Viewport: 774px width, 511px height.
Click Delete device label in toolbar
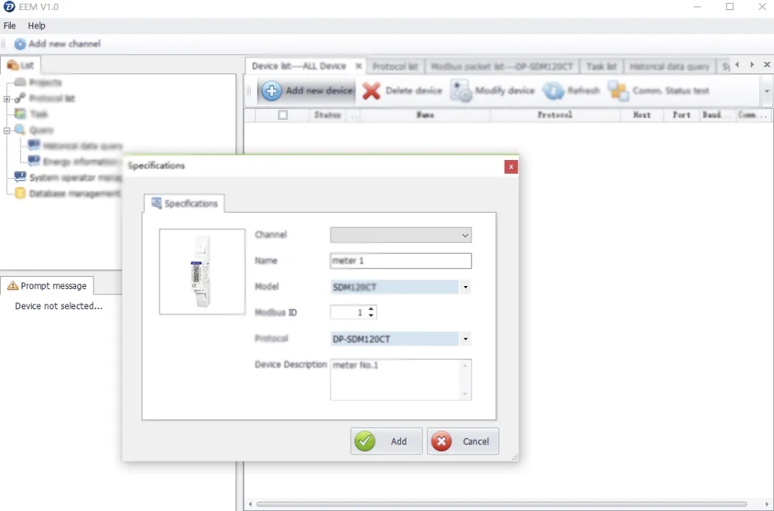[x=413, y=90]
